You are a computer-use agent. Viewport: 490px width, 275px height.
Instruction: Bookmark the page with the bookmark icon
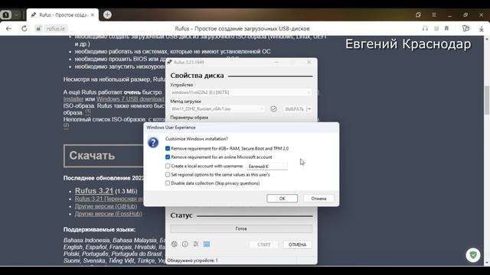tap(446, 28)
